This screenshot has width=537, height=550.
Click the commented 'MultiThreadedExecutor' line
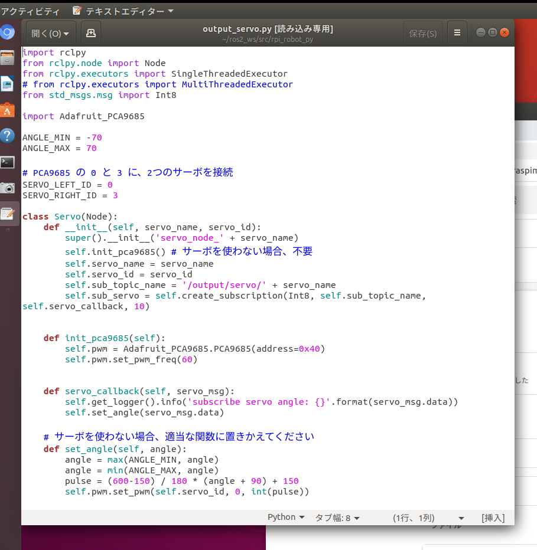pos(158,84)
